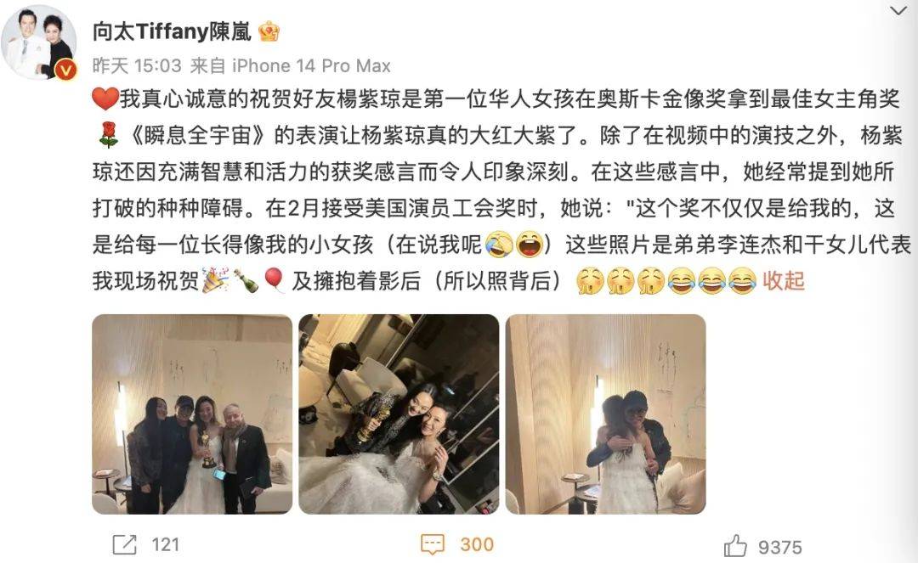The image size is (918, 563).
Task: Click the iPhone 14 Pro Max source
Action: 311,65
